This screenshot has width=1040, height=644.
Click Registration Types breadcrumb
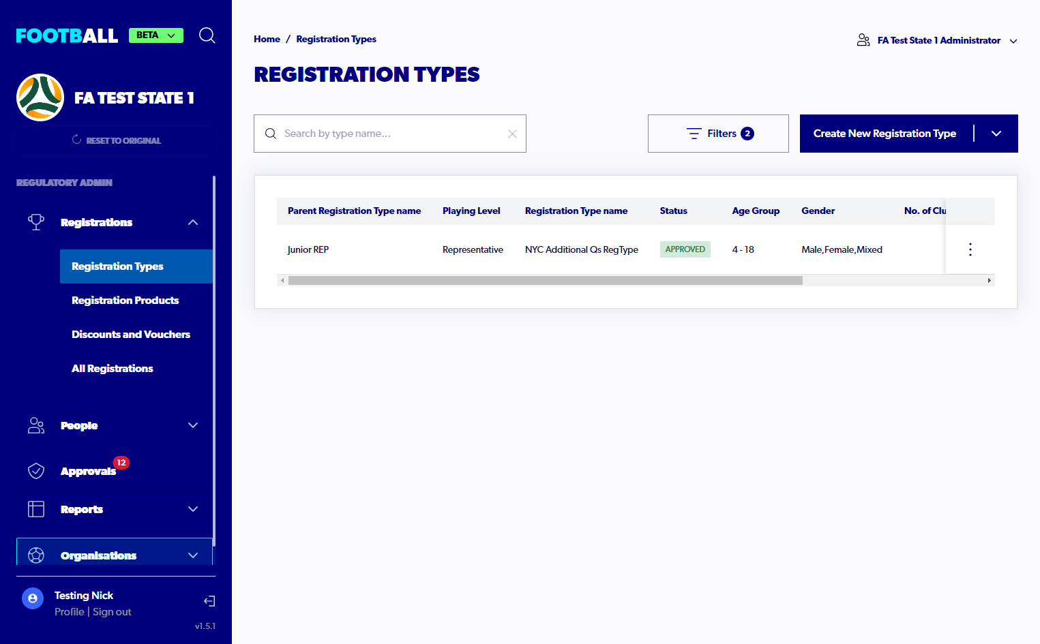pyautogui.click(x=336, y=39)
